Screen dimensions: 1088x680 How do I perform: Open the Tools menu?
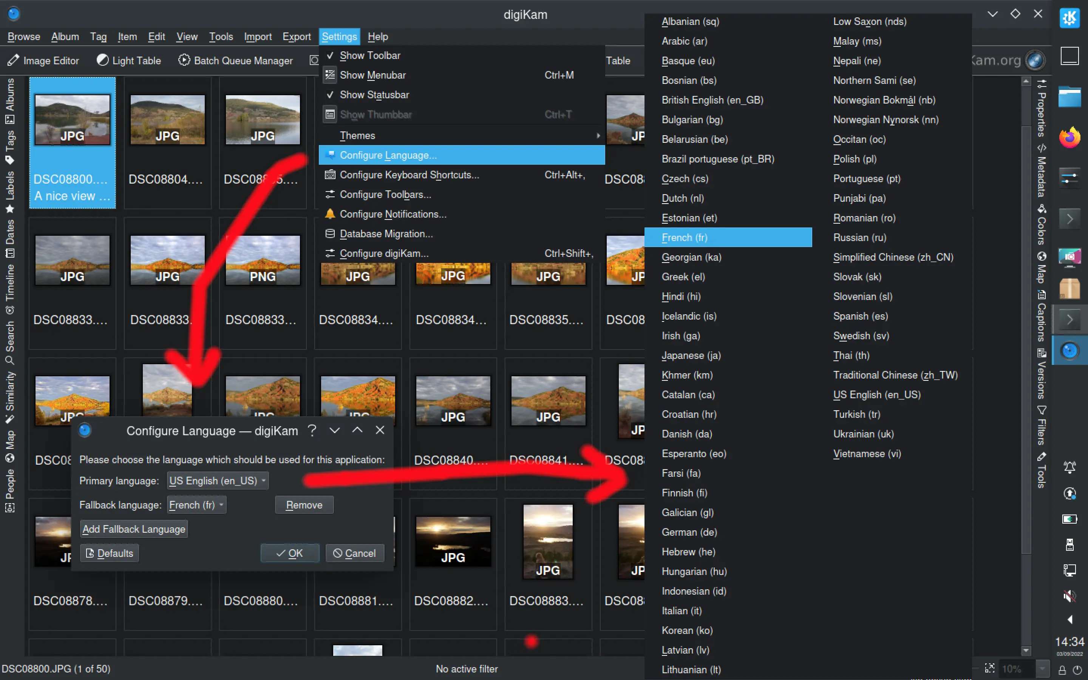[x=221, y=36]
